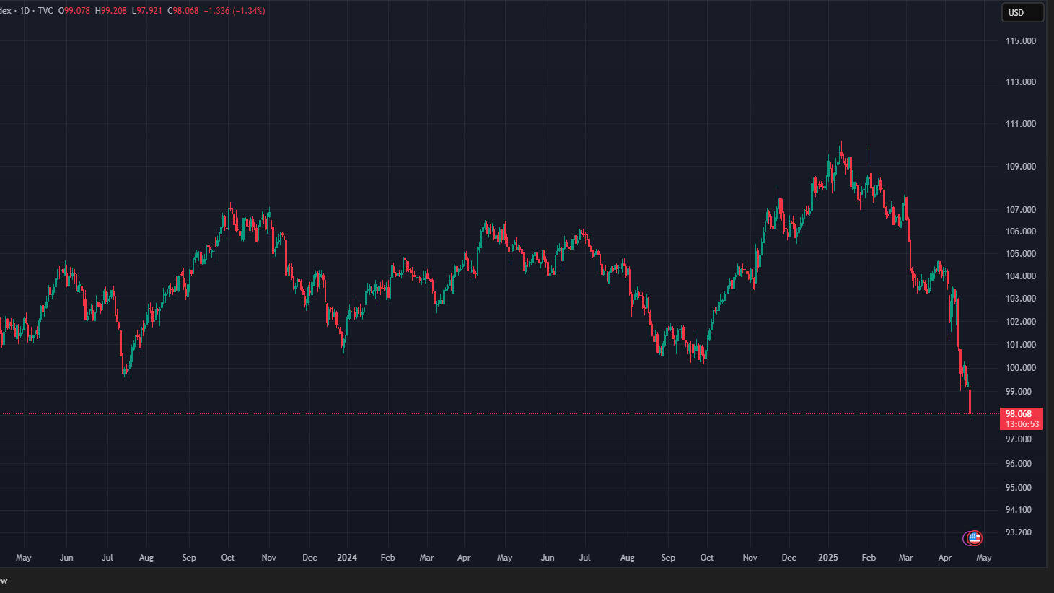Click the close value C98.068

[x=183, y=11]
